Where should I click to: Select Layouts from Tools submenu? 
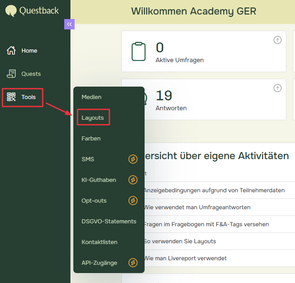93,118
